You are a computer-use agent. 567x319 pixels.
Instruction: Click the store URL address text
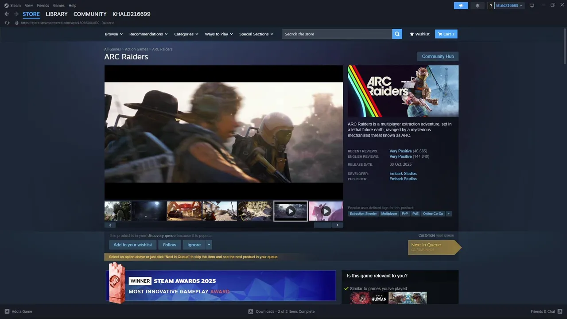coord(67,23)
